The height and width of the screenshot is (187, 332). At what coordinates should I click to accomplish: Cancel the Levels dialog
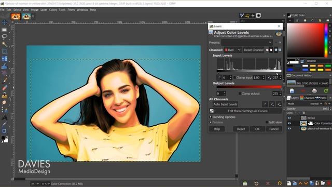point(274,129)
